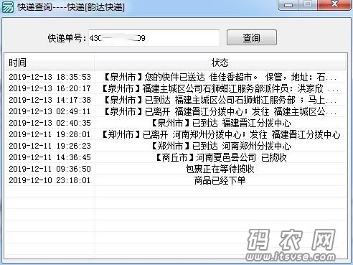Select the row timed 2019-12-13 14:17:38
The height and width of the screenshot is (265, 353).
click(175, 100)
